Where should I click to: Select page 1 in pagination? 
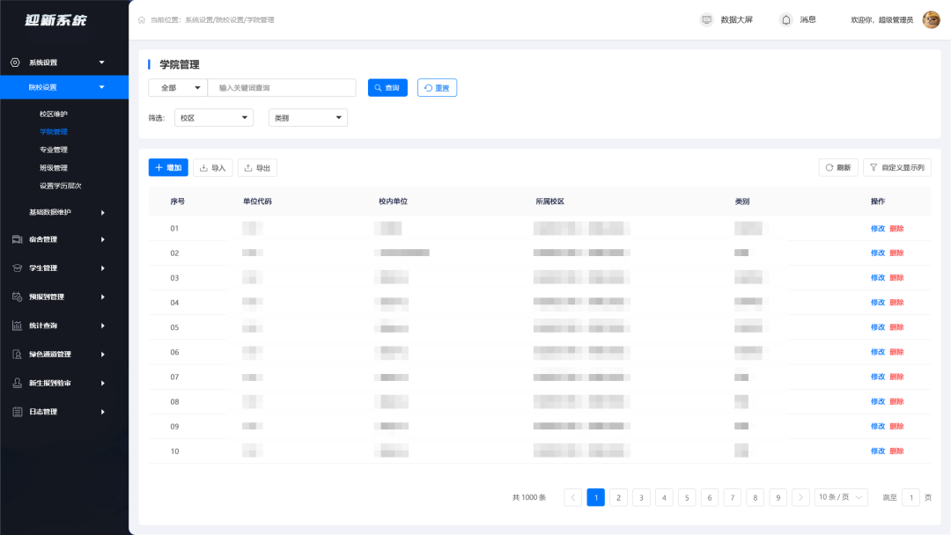[x=595, y=497]
